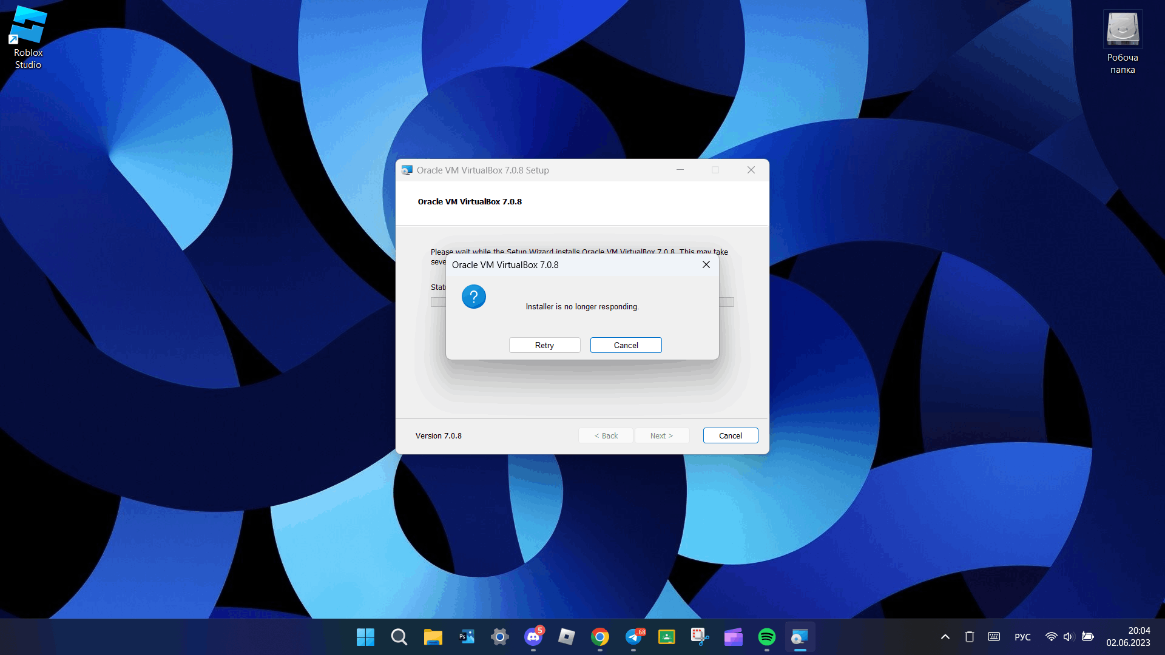Viewport: 1165px width, 655px height.
Task: Open the Windows Start menu
Action: pos(365,637)
